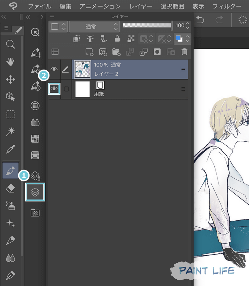
Task: Click the Clear spinner button in command bar
Action: 243,20
